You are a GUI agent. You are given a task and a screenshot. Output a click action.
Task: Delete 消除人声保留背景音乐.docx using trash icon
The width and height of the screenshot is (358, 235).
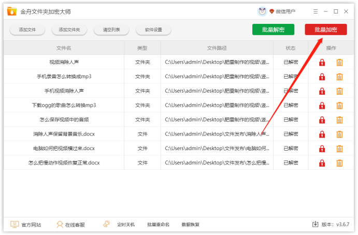(x=340, y=135)
